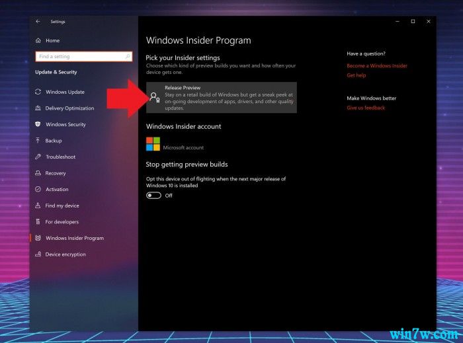Open Device encryption page
This screenshot has height=343, width=463.
[65, 254]
